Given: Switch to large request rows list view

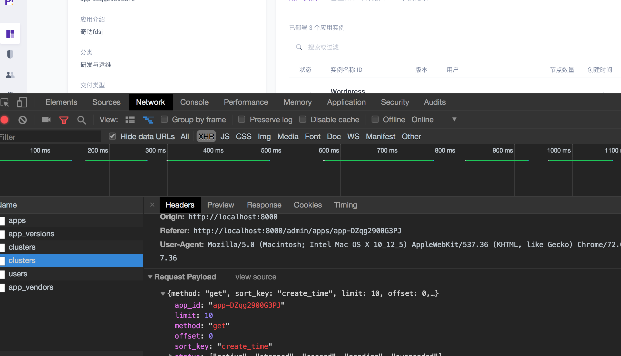Looking at the screenshot, I should (x=130, y=119).
